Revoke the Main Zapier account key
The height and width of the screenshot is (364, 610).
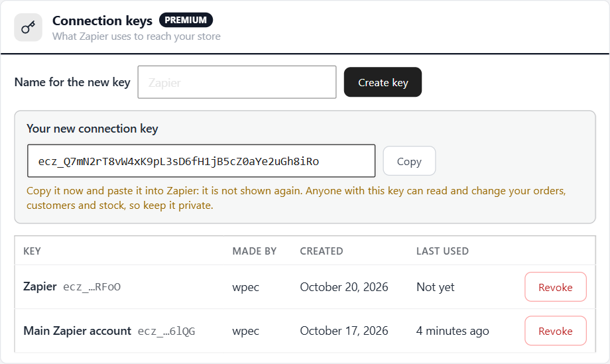tap(555, 331)
